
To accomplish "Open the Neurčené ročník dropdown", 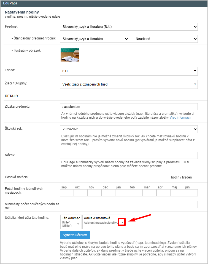I will click(163, 39).
